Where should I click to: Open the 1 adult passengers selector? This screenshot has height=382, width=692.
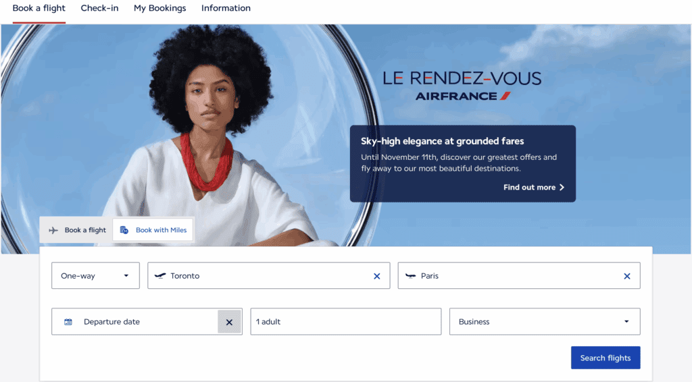point(345,322)
